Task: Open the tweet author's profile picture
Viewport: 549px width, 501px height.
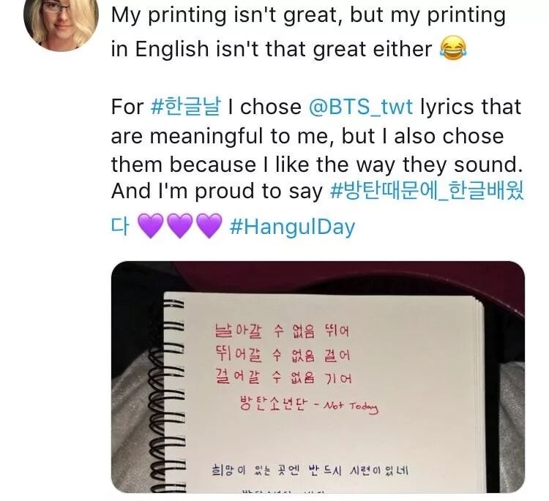Action: [x=61, y=22]
